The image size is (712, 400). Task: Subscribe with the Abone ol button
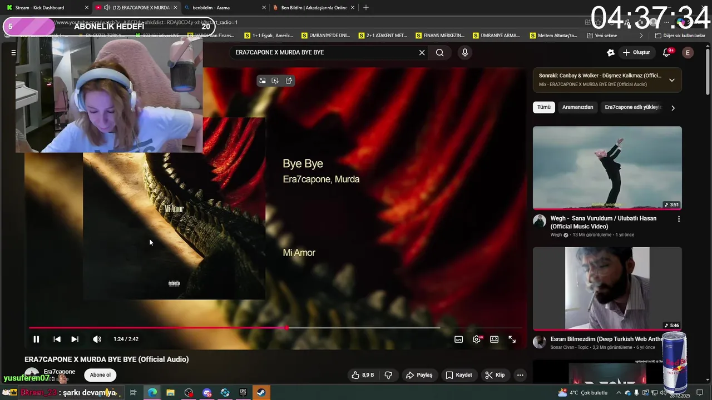coord(100,375)
